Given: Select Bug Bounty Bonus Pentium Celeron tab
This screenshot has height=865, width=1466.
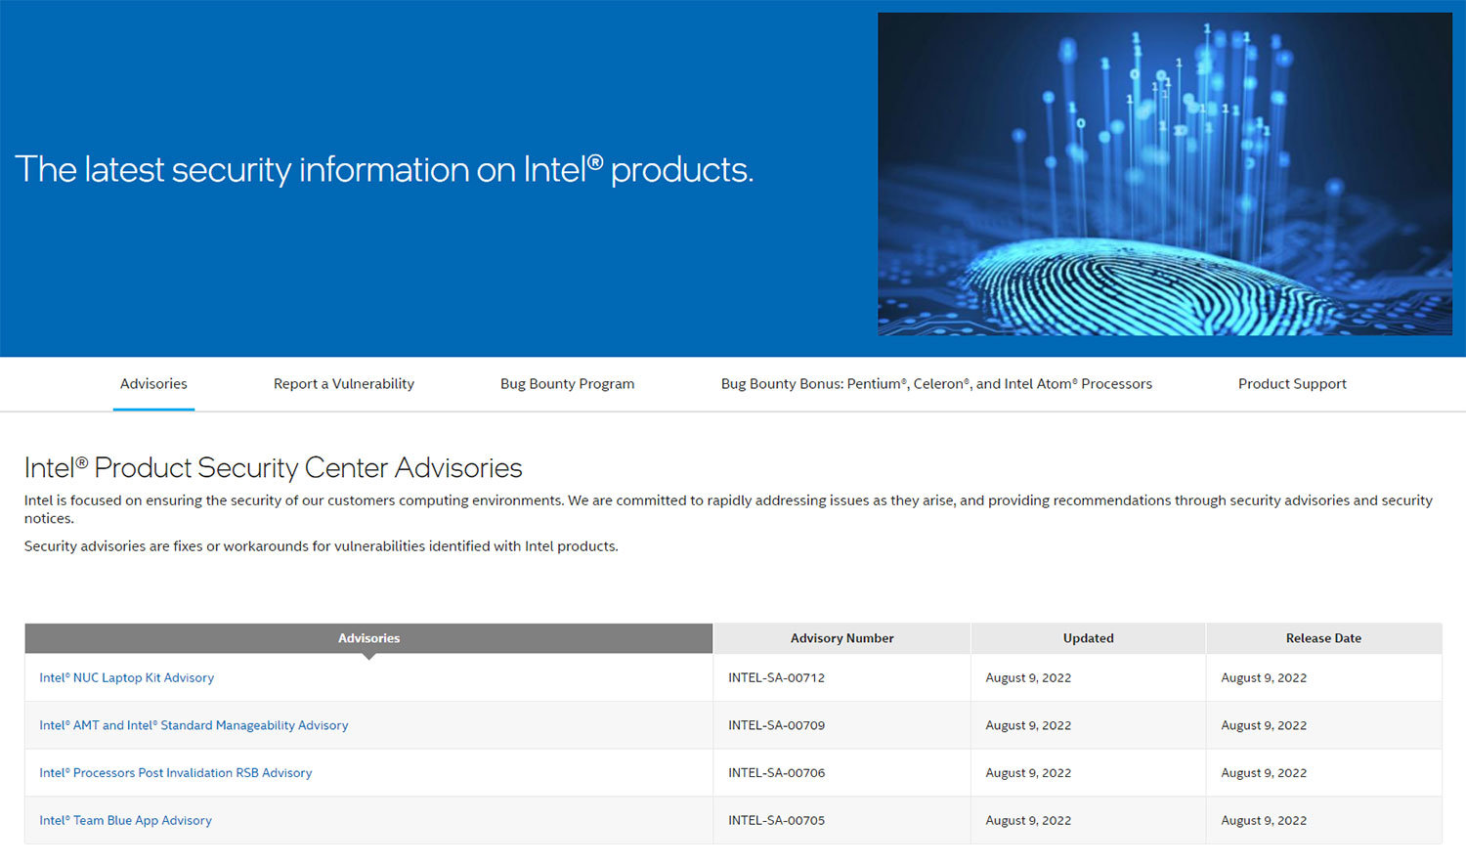Looking at the screenshot, I should (x=936, y=384).
